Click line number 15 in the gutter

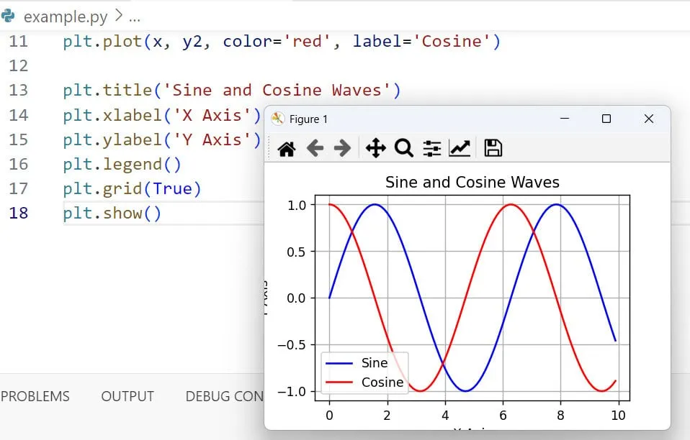point(19,140)
